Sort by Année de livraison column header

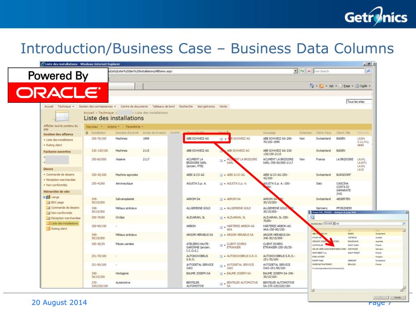pyautogui.click(x=154, y=133)
